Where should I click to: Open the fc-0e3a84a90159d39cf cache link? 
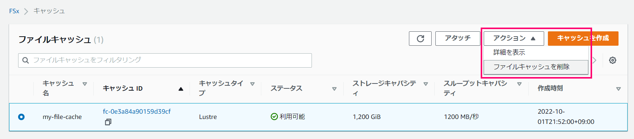point(137,111)
